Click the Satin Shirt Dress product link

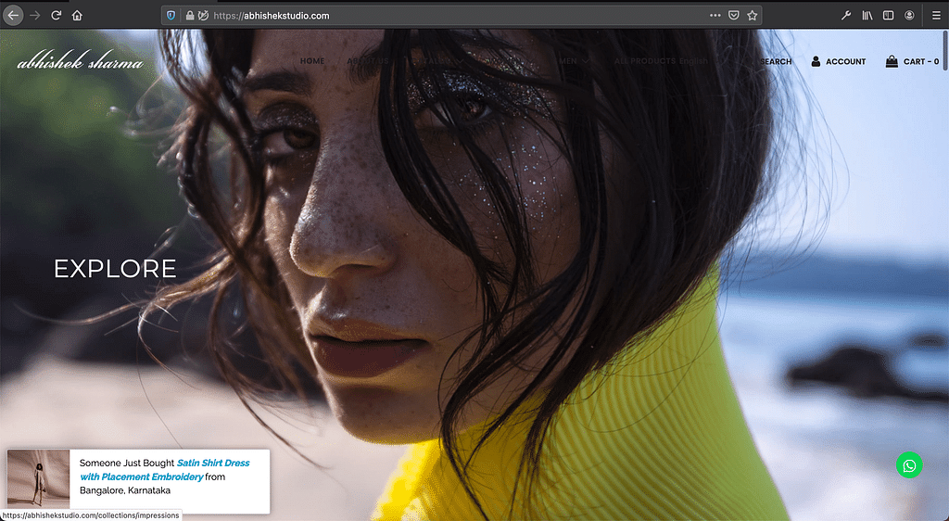212,463
